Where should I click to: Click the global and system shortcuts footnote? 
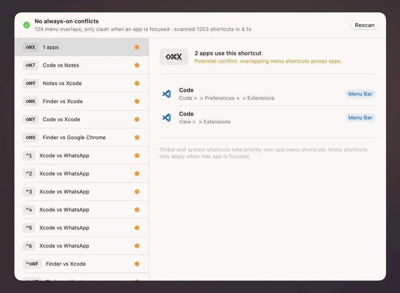click(x=263, y=153)
